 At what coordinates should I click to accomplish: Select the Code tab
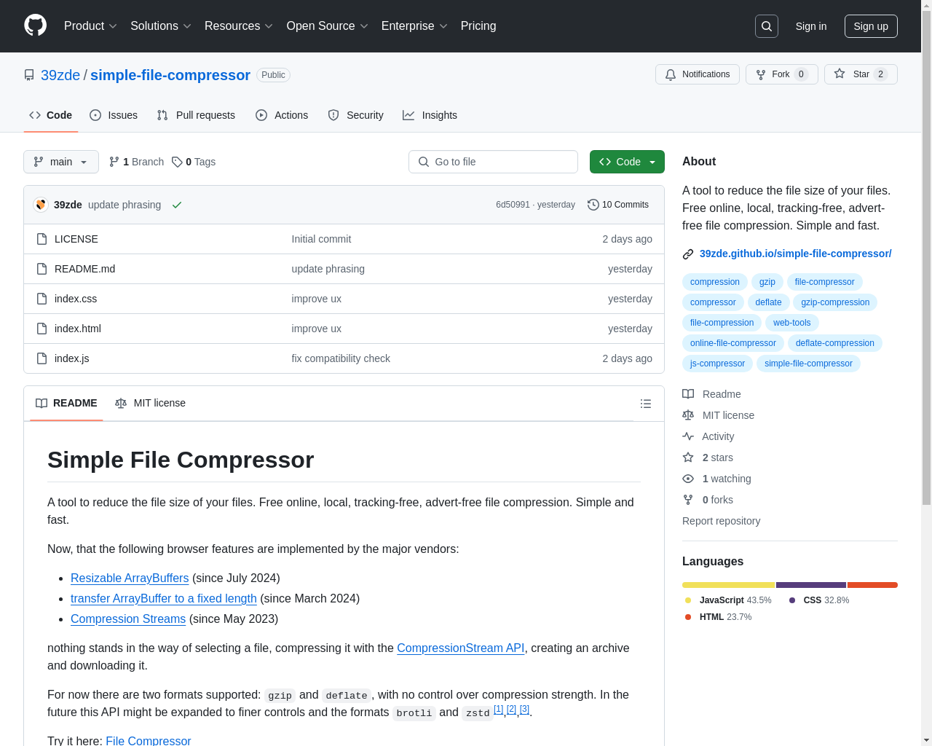[x=51, y=115]
